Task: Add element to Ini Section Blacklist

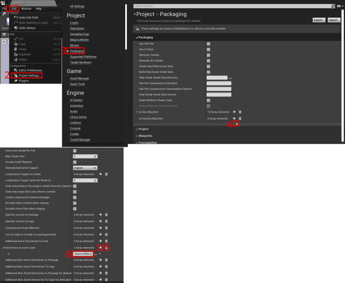Action: (234, 119)
